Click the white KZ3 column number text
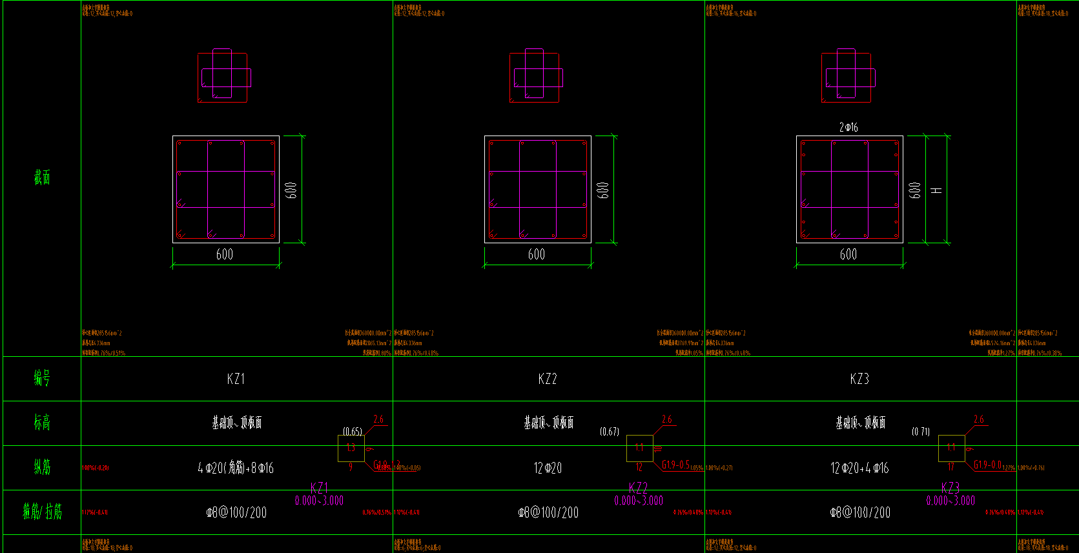The image size is (1079, 553). pyautogui.click(x=859, y=379)
